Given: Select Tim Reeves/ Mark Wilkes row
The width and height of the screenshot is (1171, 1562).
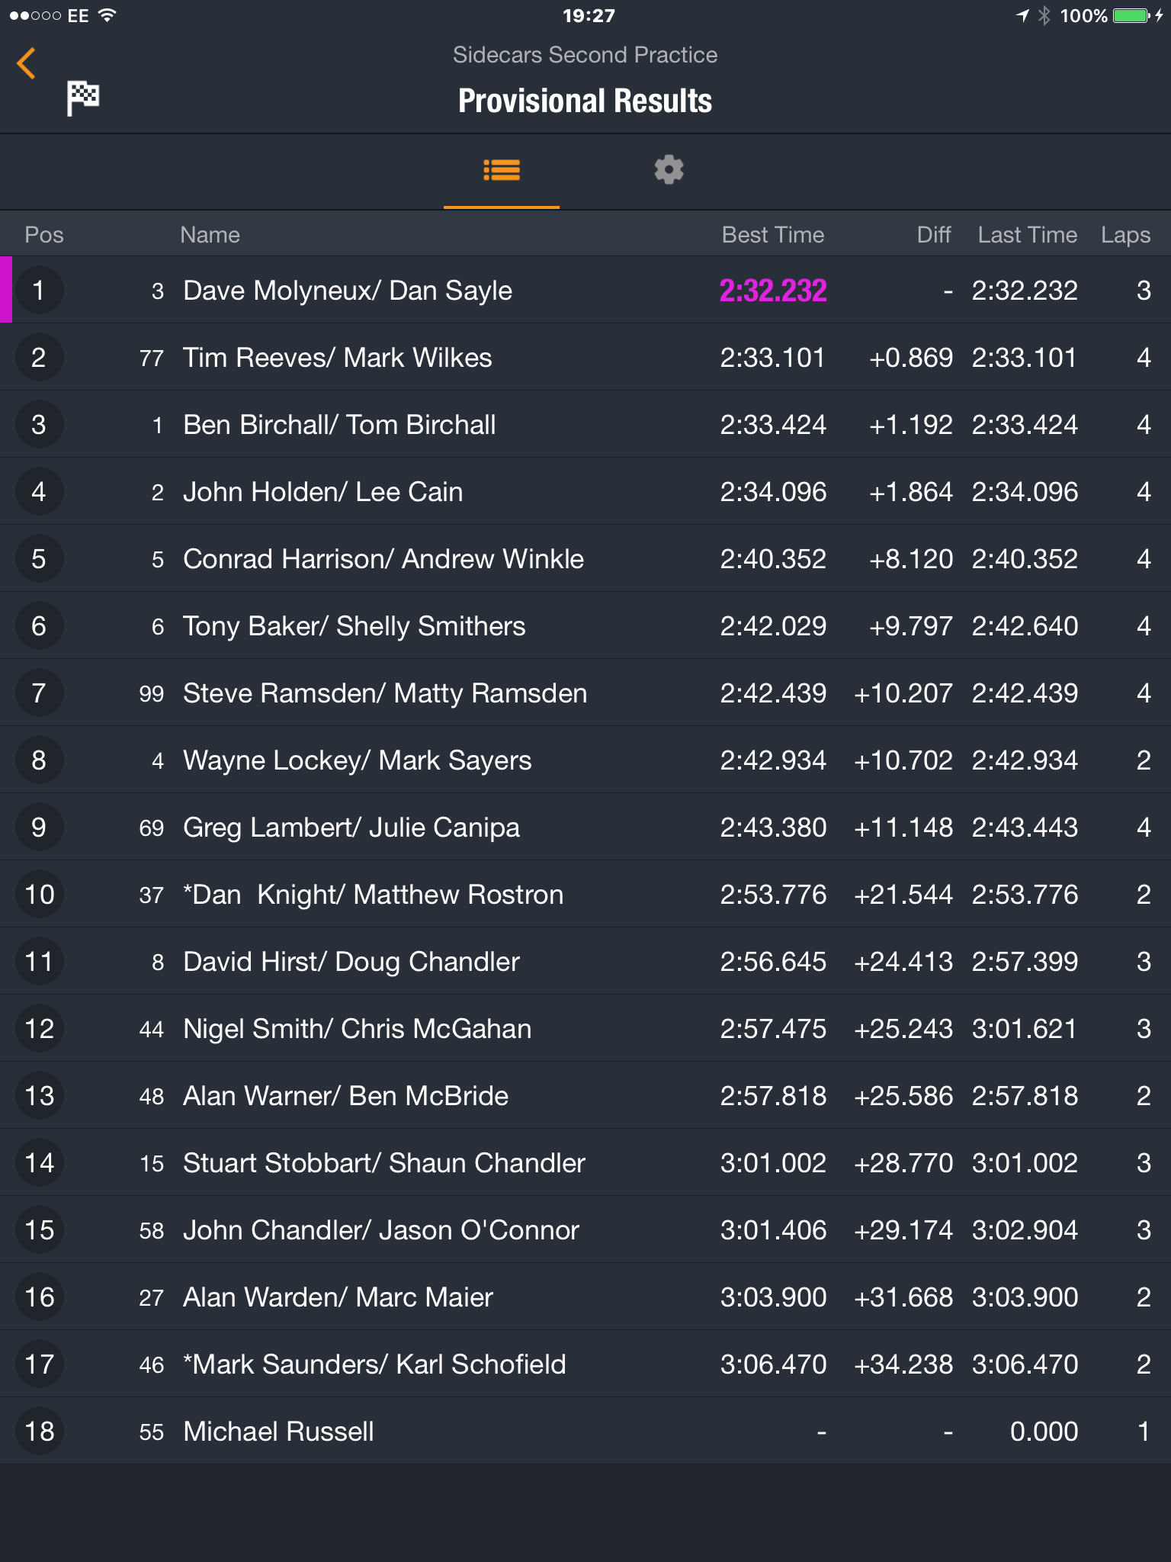Looking at the screenshot, I should (x=585, y=357).
